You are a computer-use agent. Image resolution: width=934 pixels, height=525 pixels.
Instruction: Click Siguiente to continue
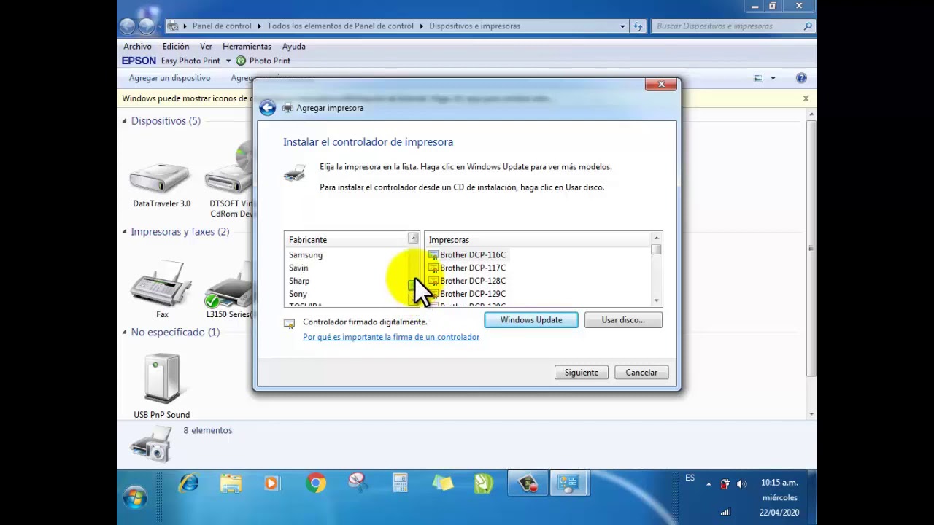(x=582, y=373)
